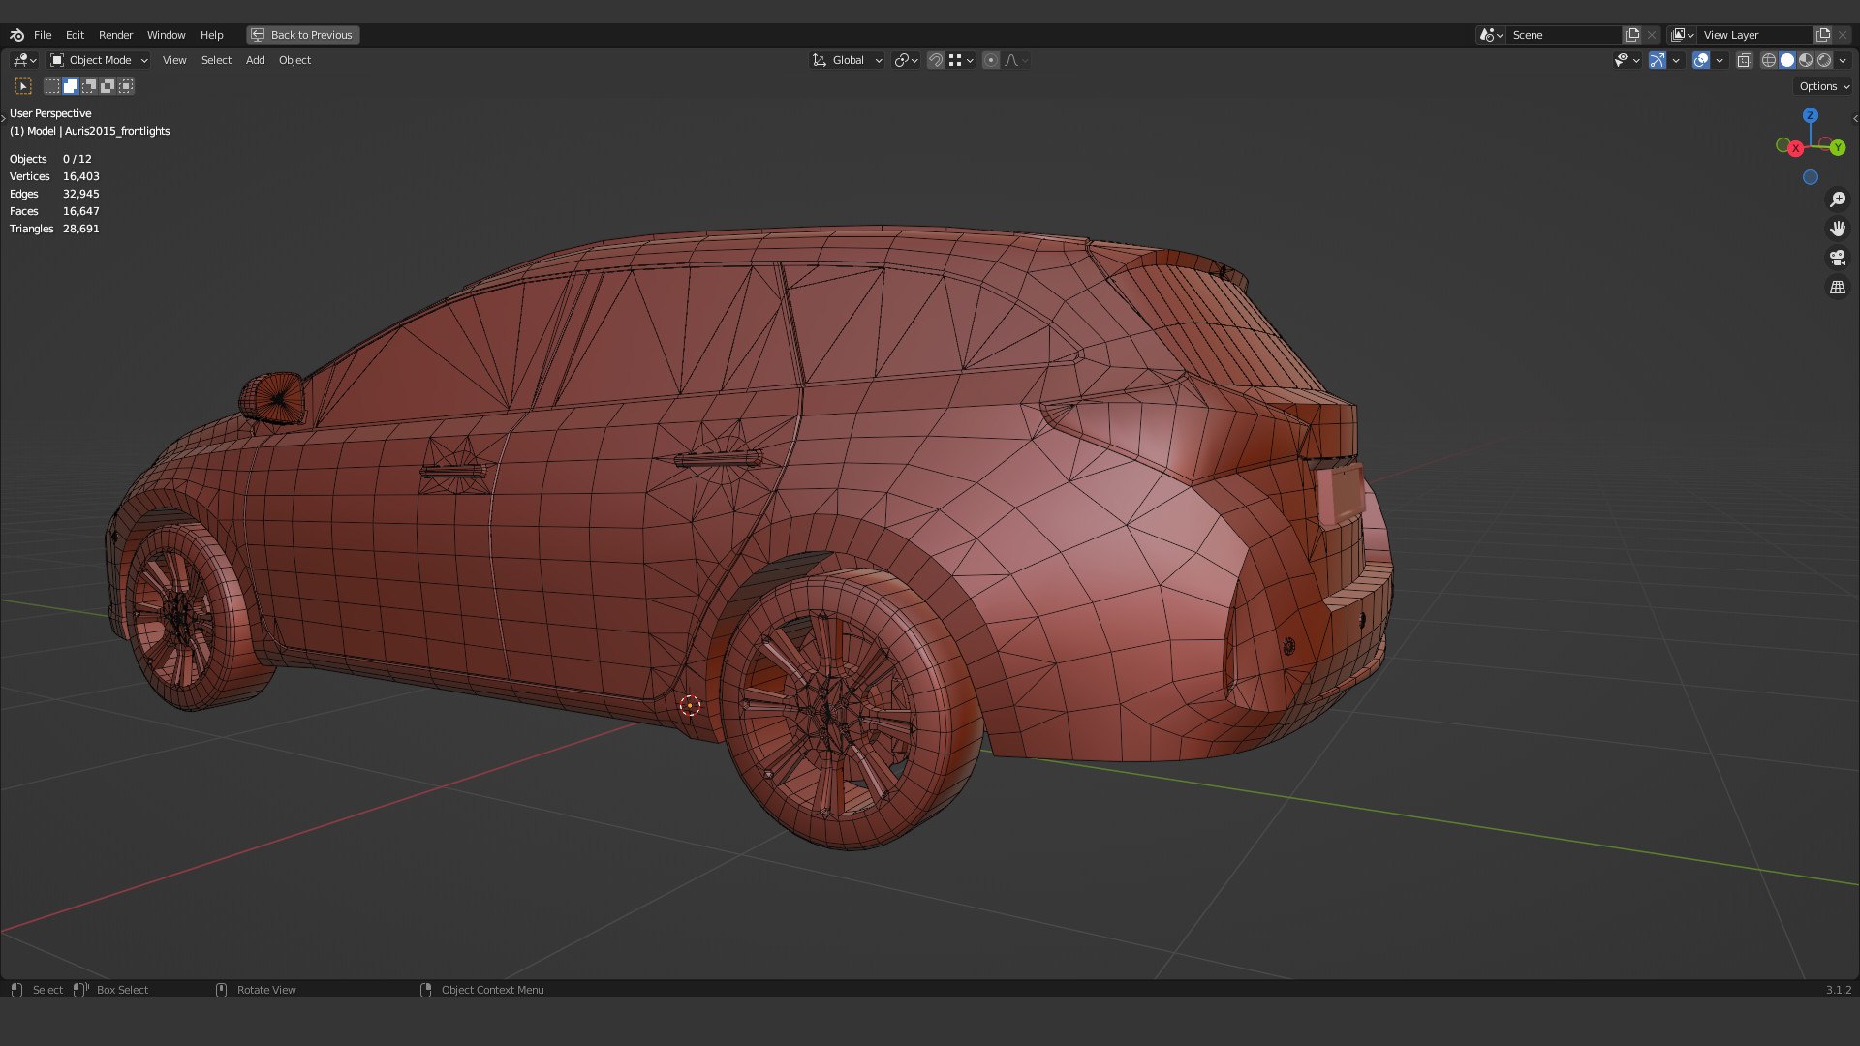Screen dimensions: 1860x1046
Task: Choose the Invert Selection mode icon
Action: coord(108,86)
